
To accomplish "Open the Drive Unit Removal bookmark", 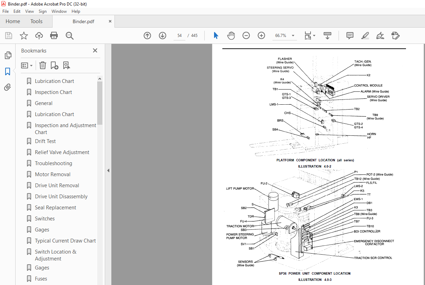I will 57,186.
